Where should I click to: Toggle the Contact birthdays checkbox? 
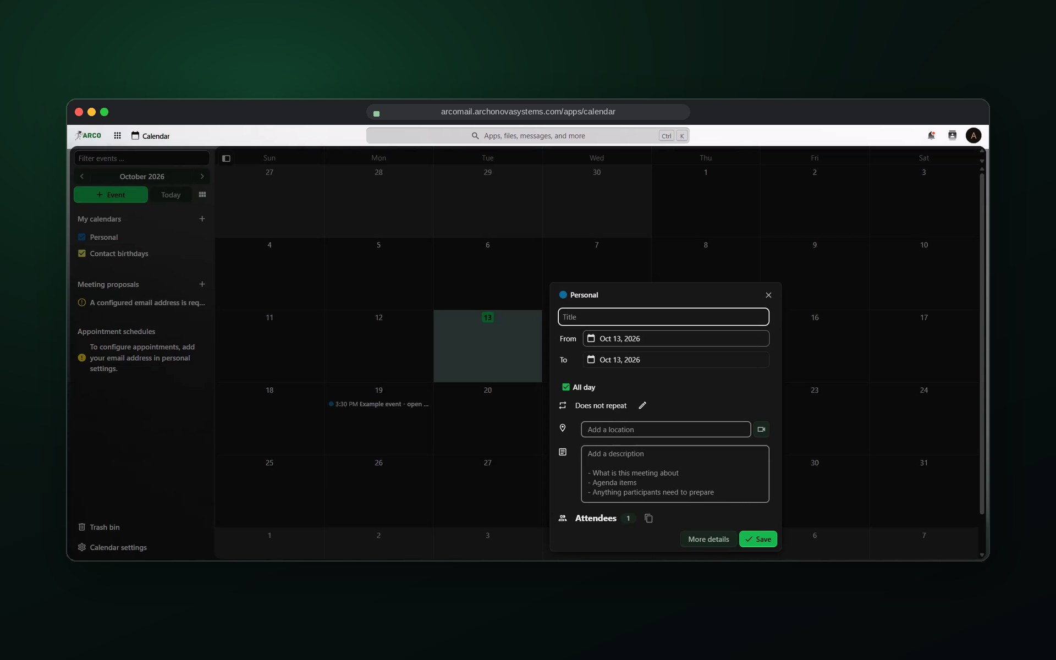click(82, 254)
